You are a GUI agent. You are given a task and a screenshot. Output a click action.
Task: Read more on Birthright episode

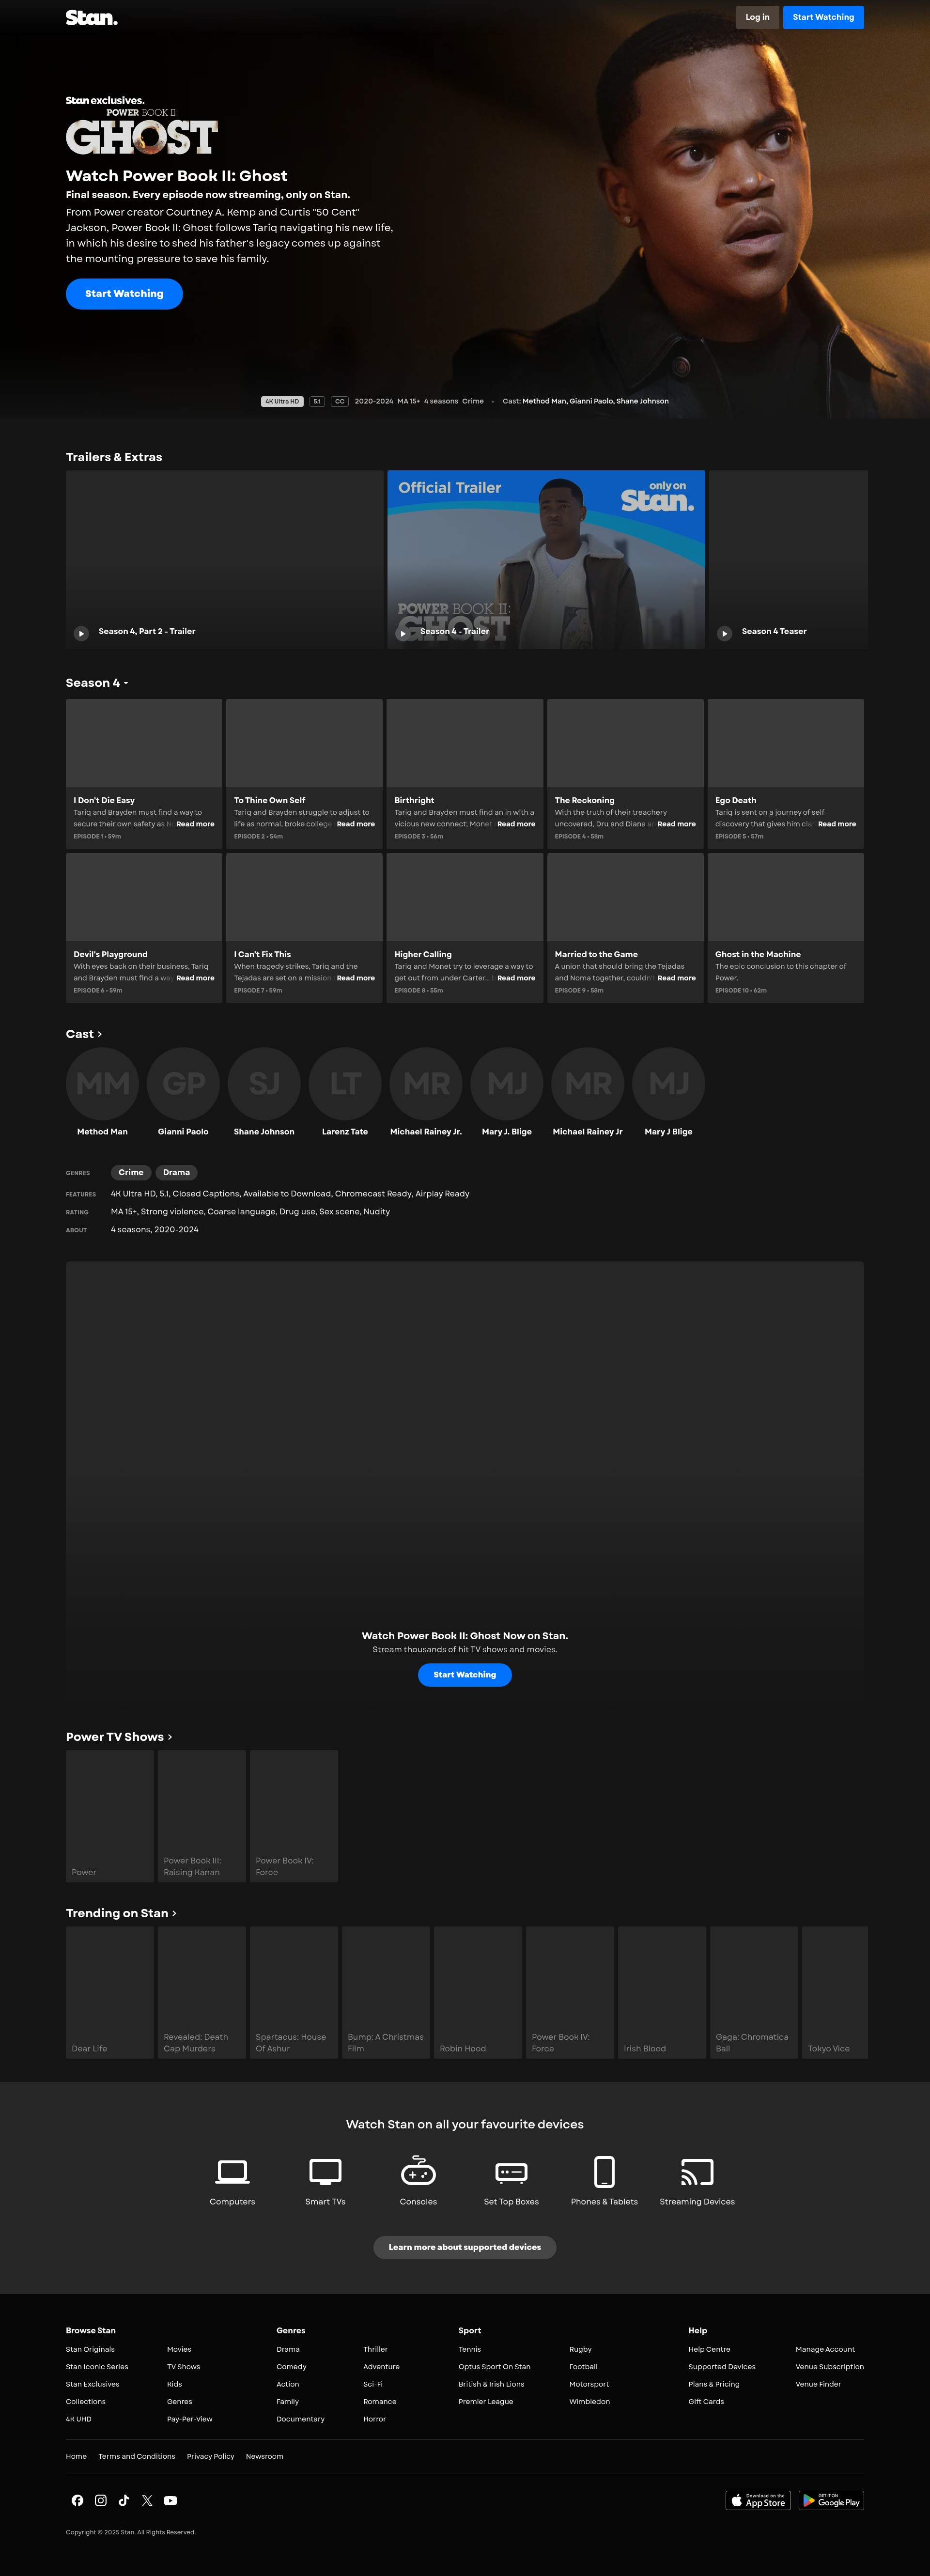pos(516,824)
